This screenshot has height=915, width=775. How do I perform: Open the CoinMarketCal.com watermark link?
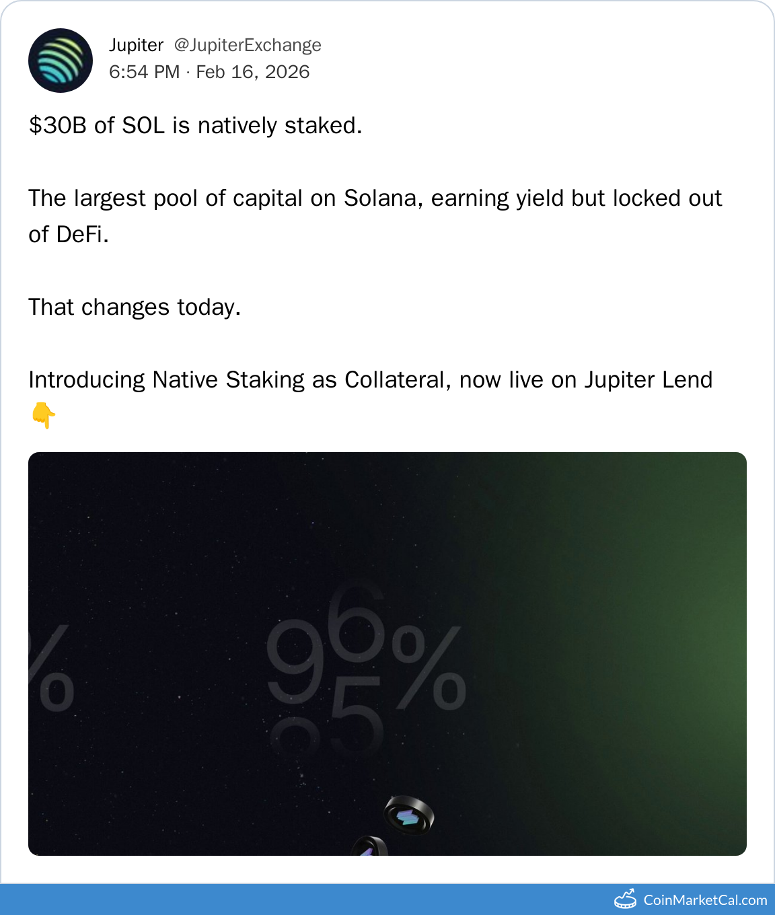[x=705, y=900]
